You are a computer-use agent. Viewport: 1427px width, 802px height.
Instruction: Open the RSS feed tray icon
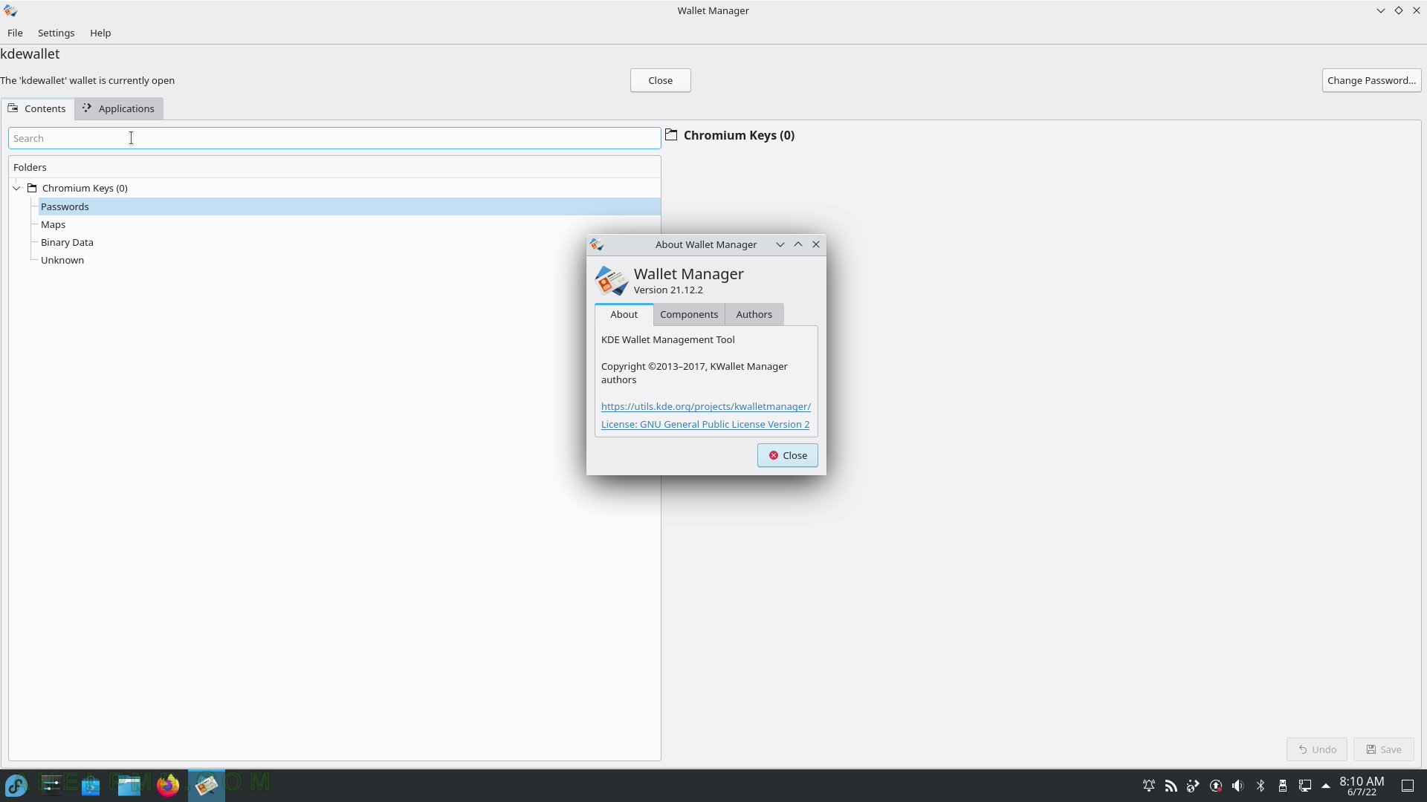pyautogui.click(x=1171, y=786)
